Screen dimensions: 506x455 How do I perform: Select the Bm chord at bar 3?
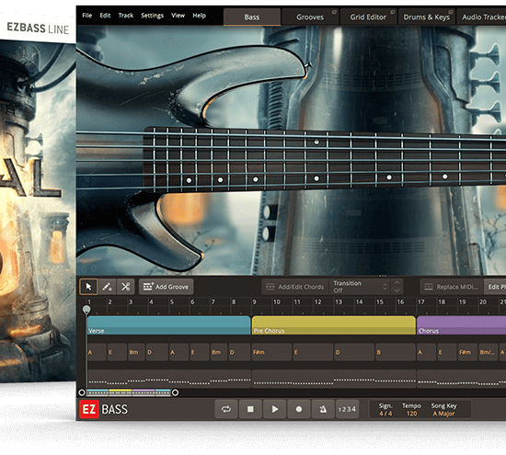(136, 352)
